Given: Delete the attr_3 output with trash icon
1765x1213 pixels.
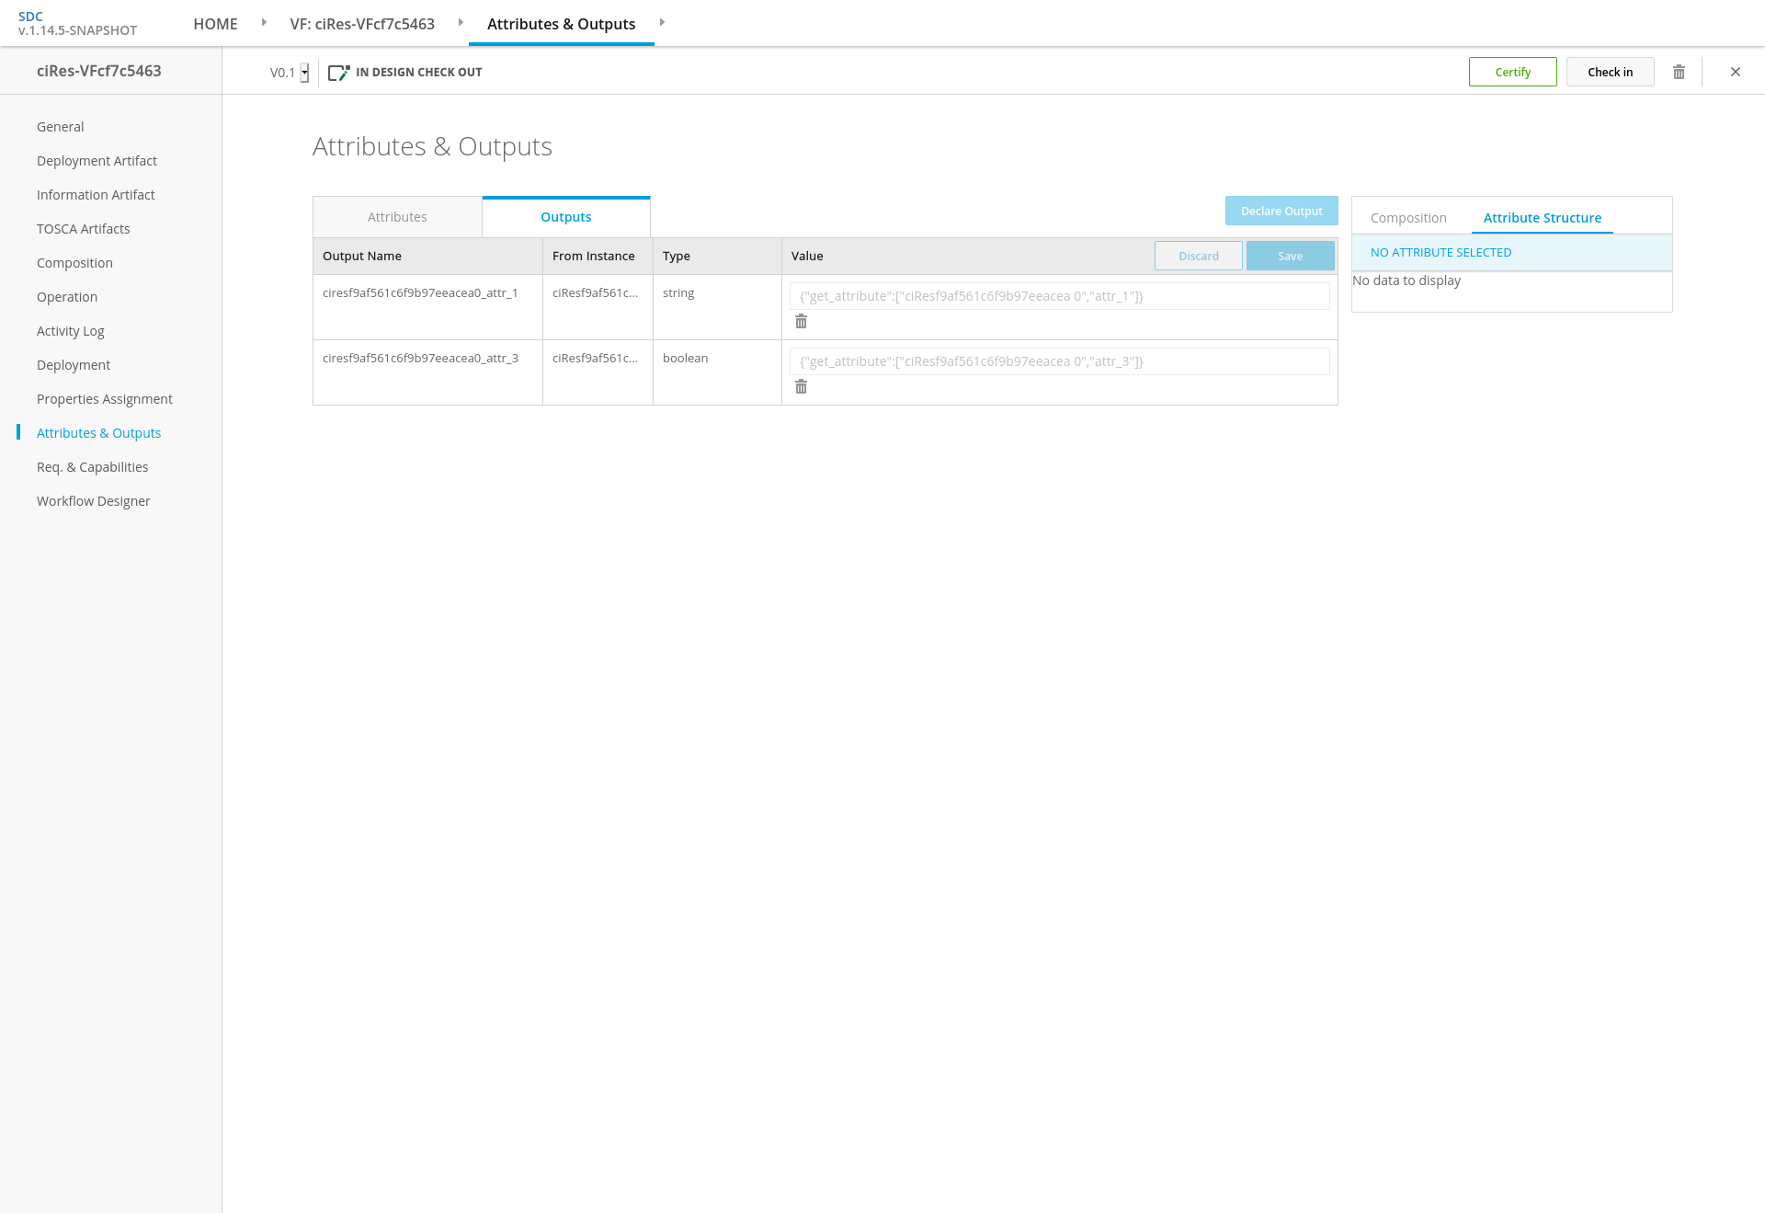Looking at the screenshot, I should click(x=801, y=387).
